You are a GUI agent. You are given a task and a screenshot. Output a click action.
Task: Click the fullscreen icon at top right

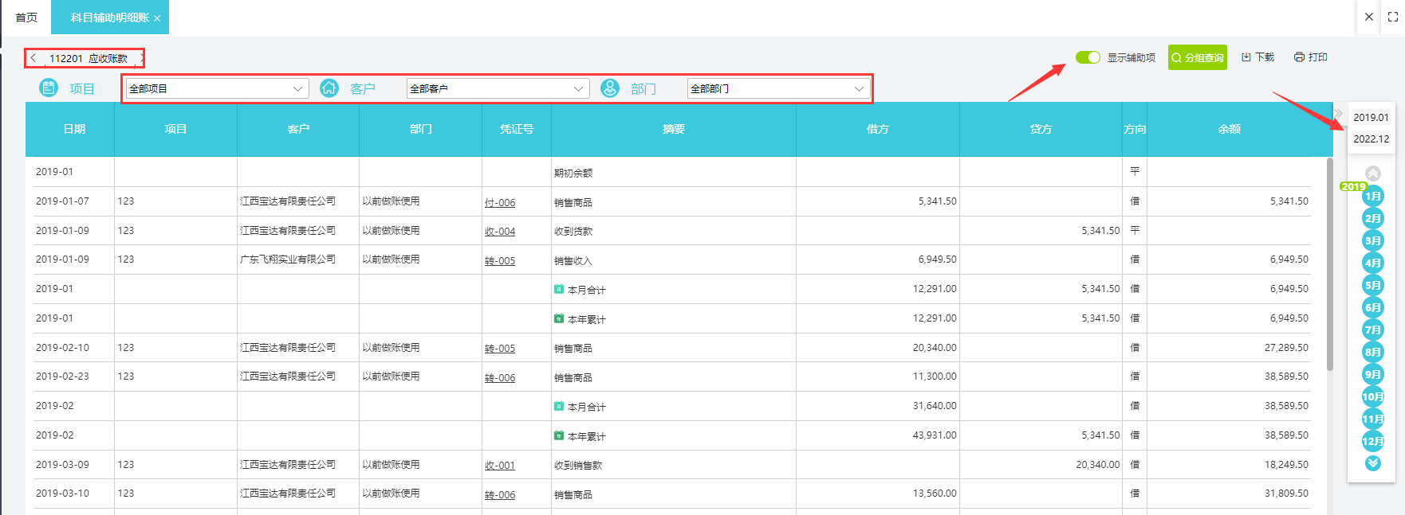pyautogui.click(x=1393, y=17)
